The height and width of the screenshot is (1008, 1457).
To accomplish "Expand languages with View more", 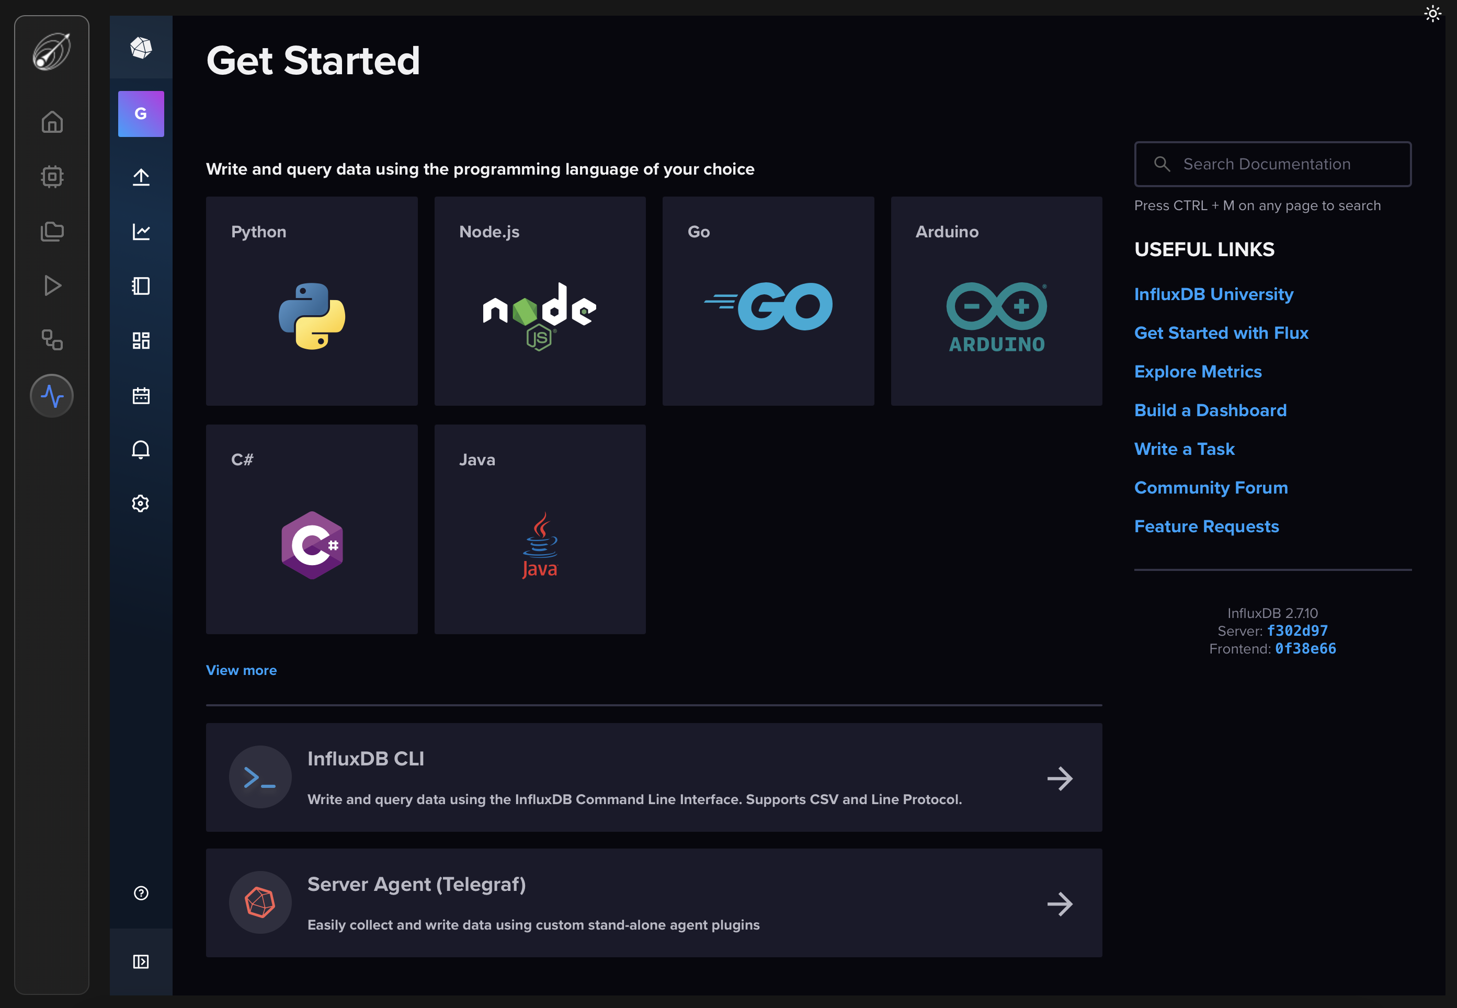I will click(x=242, y=670).
